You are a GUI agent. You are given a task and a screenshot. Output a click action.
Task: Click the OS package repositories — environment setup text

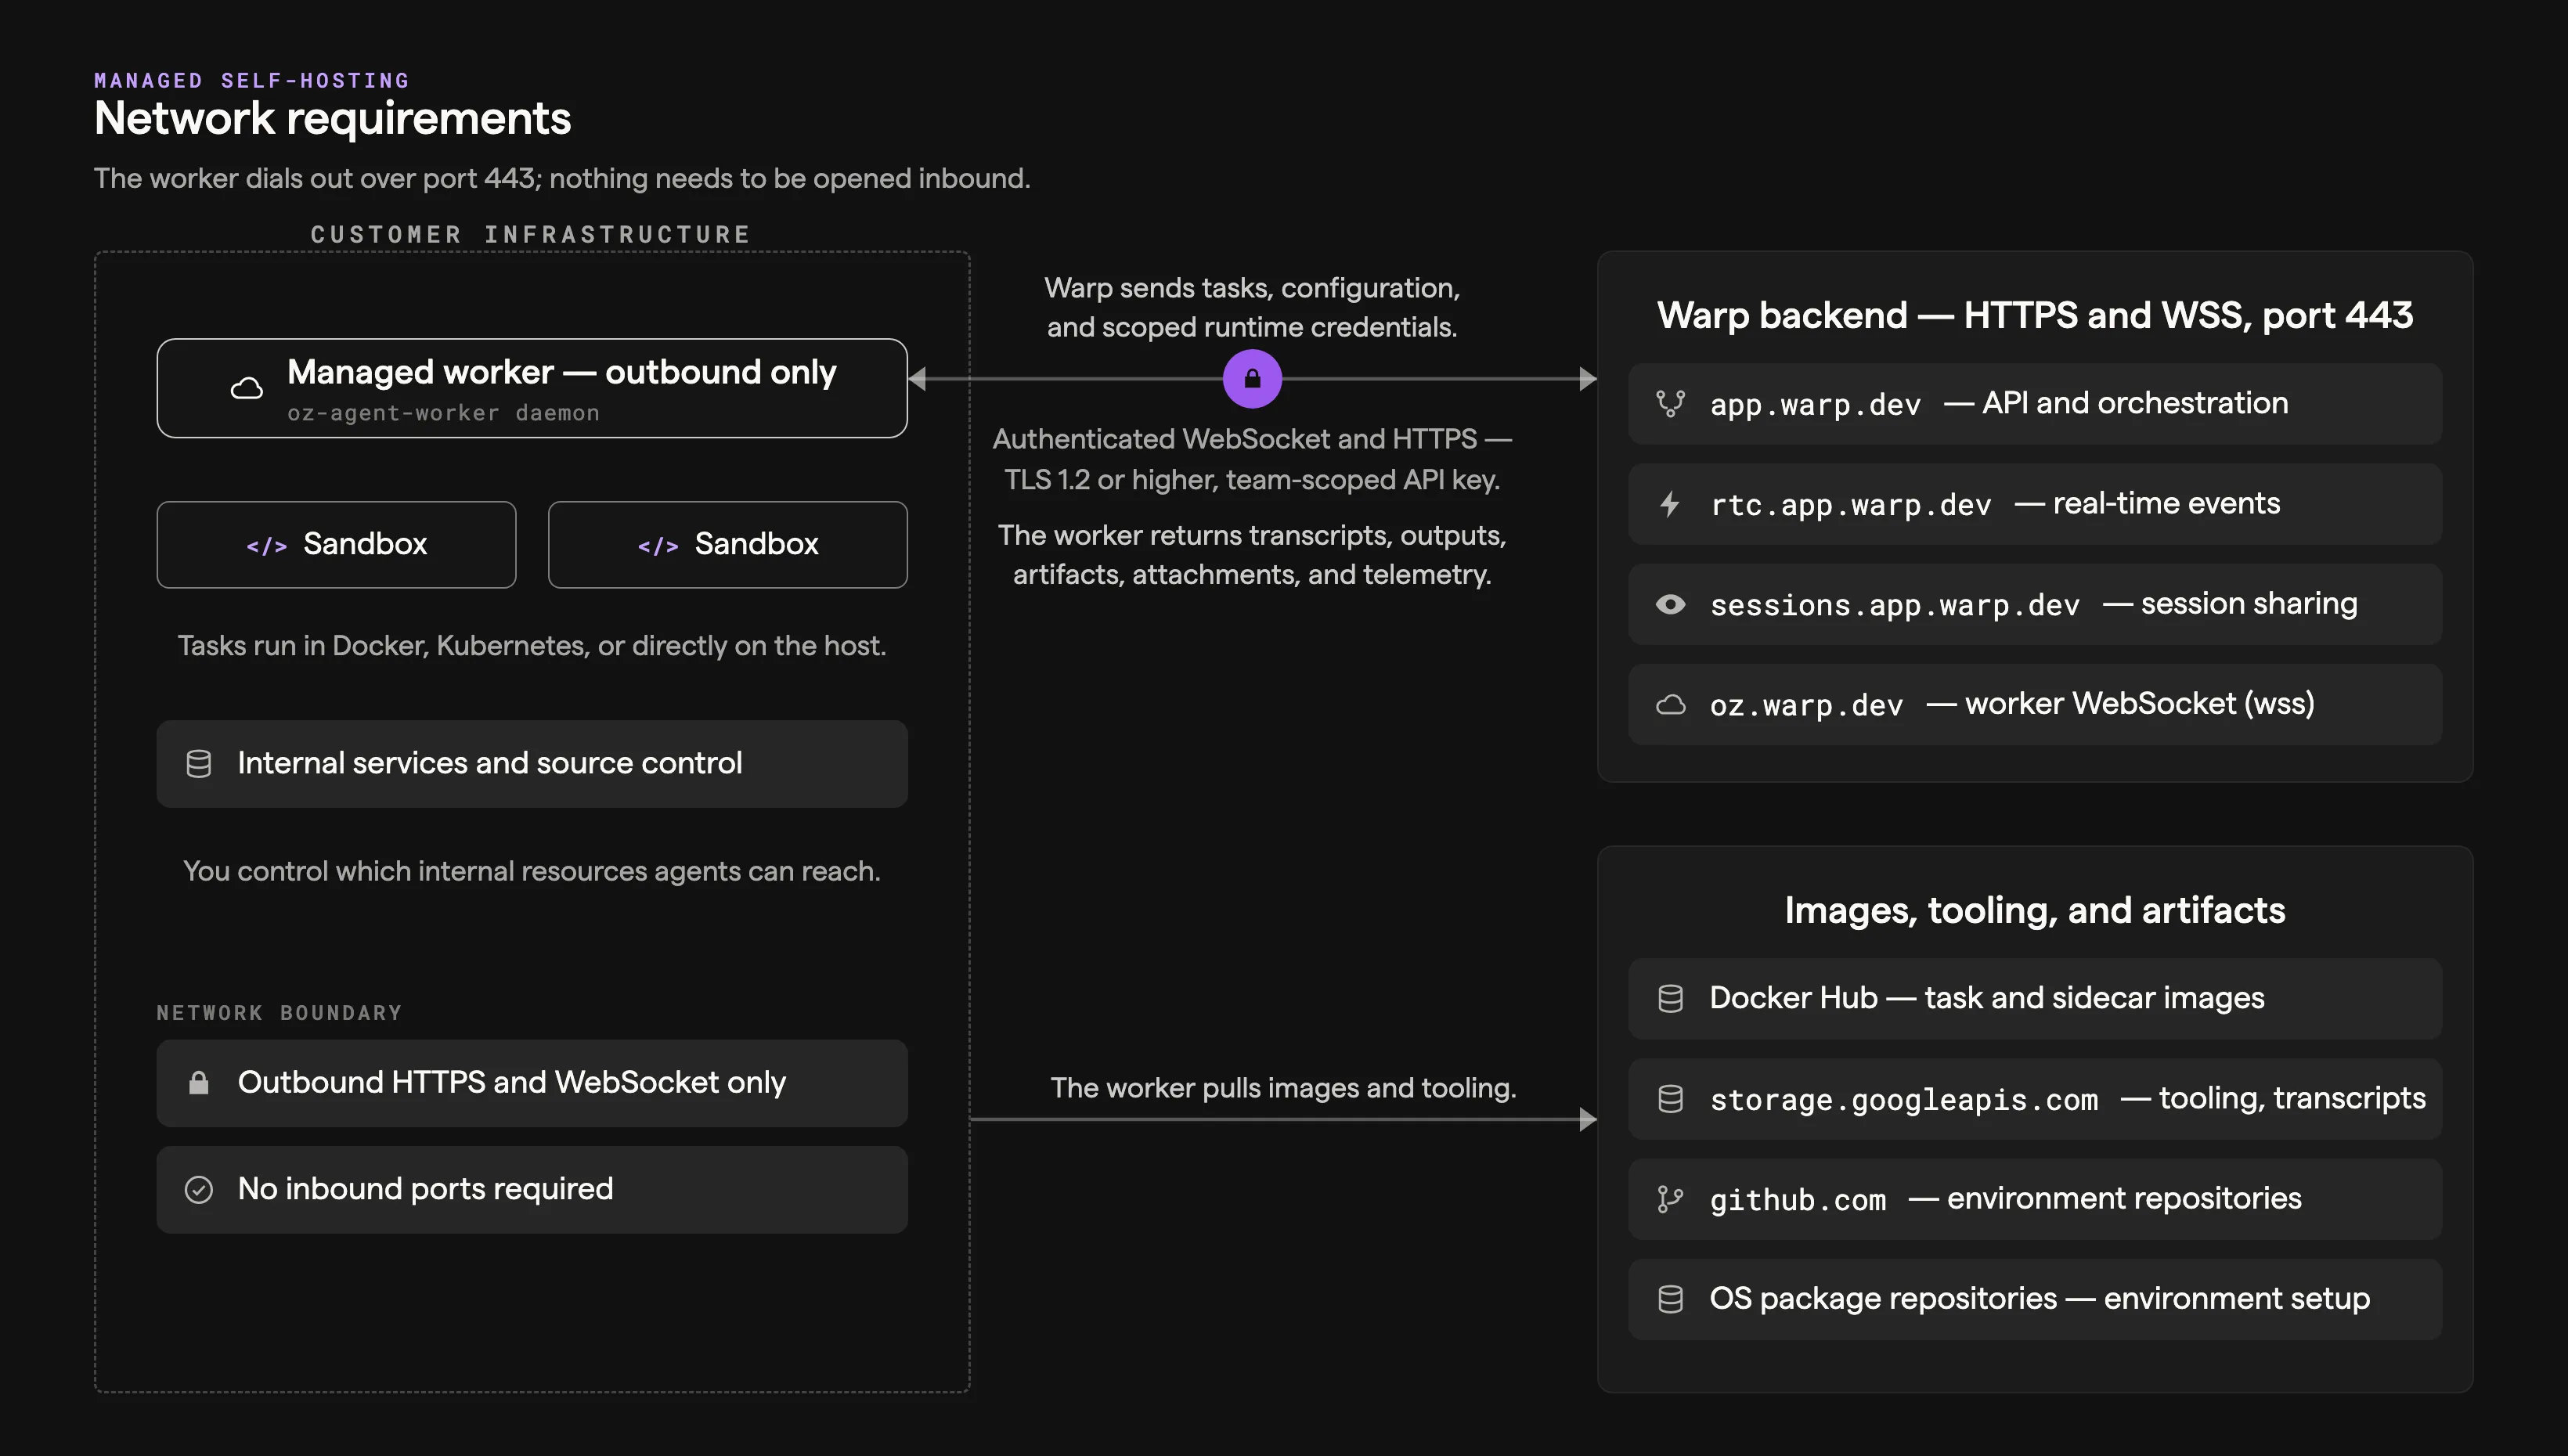tap(2040, 1298)
